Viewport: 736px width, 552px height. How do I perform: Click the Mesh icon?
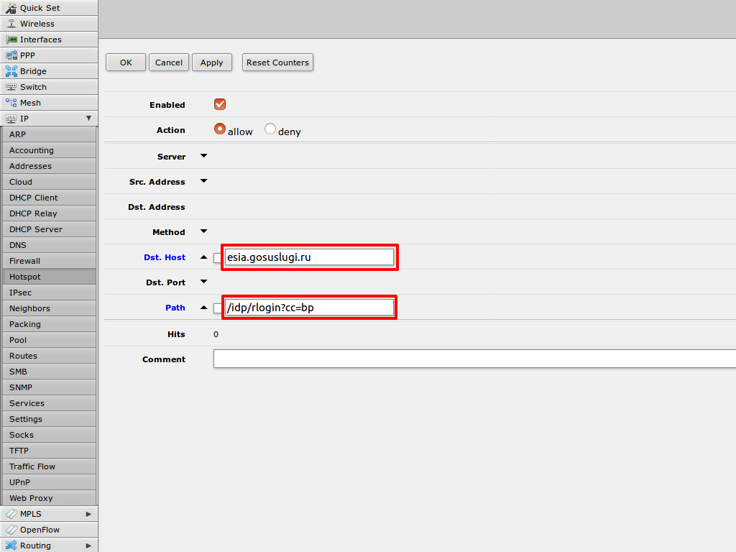click(x=11, y=103)
